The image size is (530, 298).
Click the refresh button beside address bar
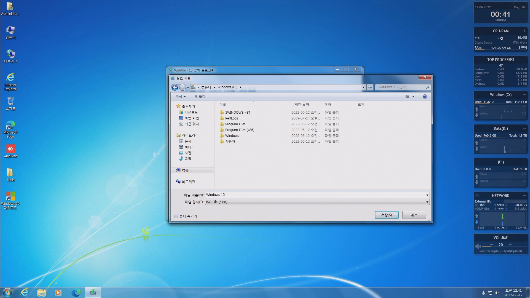(370, 87)
